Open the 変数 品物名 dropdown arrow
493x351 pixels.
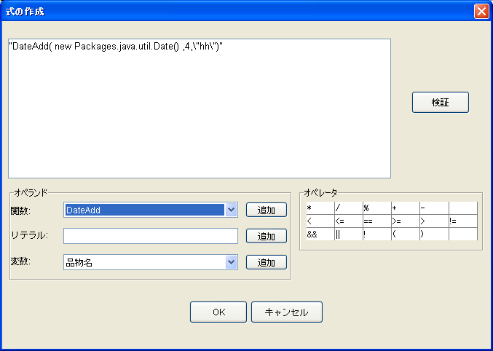click(231, 262)
